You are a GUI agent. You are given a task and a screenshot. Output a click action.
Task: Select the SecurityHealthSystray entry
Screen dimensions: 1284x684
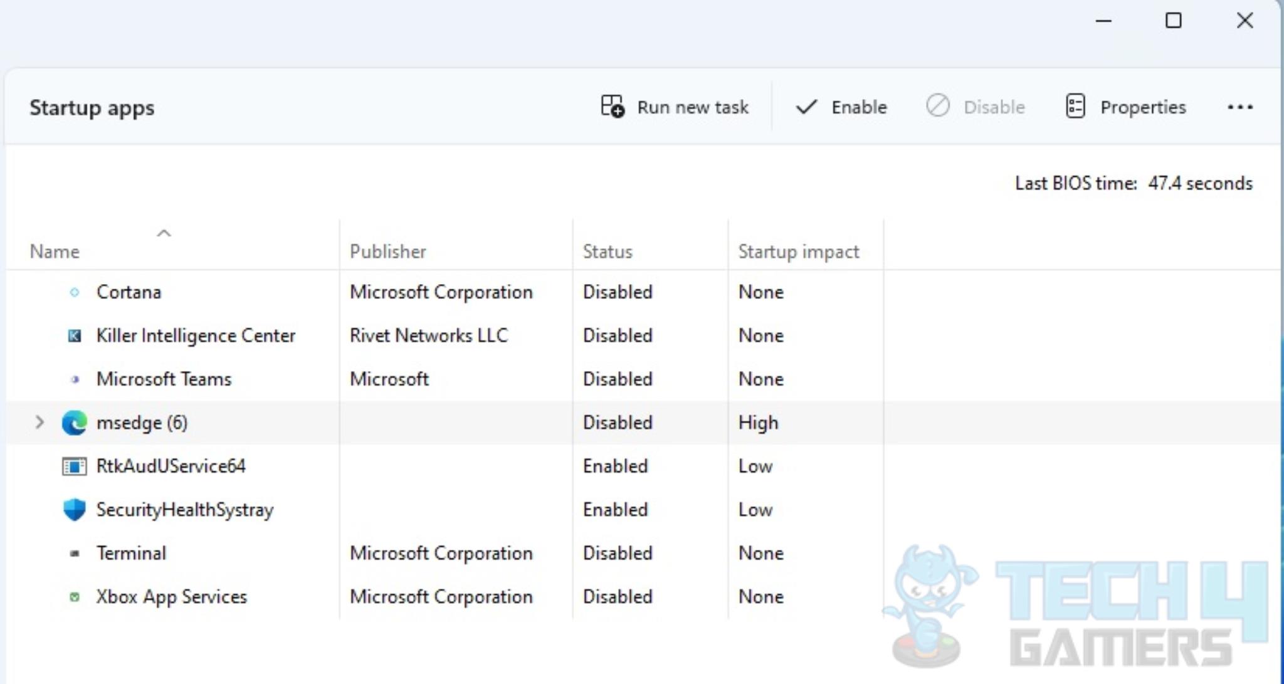[185, 510]
